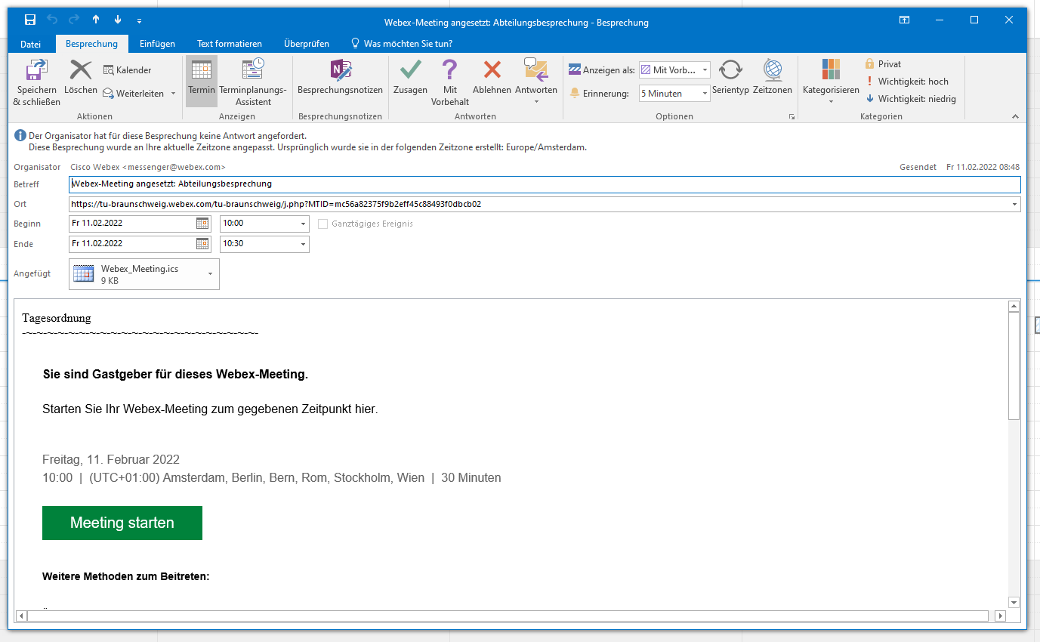Select the Besprechung ribbon tab
Screen dimensions: 1040x642
click(x=92, y=44)
